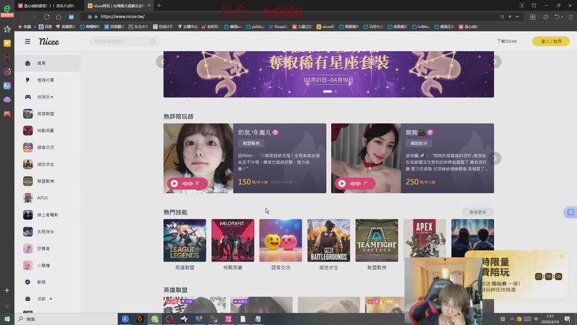This screenshot has width=577, height=325.
Task: Open a new browser tab
Action: [159, 6]
